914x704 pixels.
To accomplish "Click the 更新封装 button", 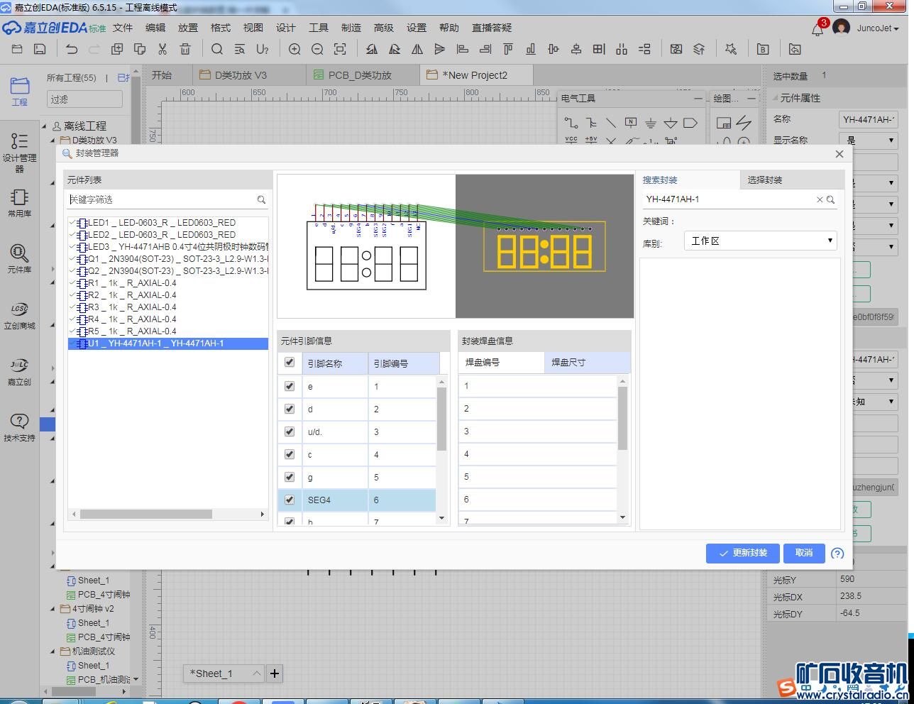I will (742, 554).
